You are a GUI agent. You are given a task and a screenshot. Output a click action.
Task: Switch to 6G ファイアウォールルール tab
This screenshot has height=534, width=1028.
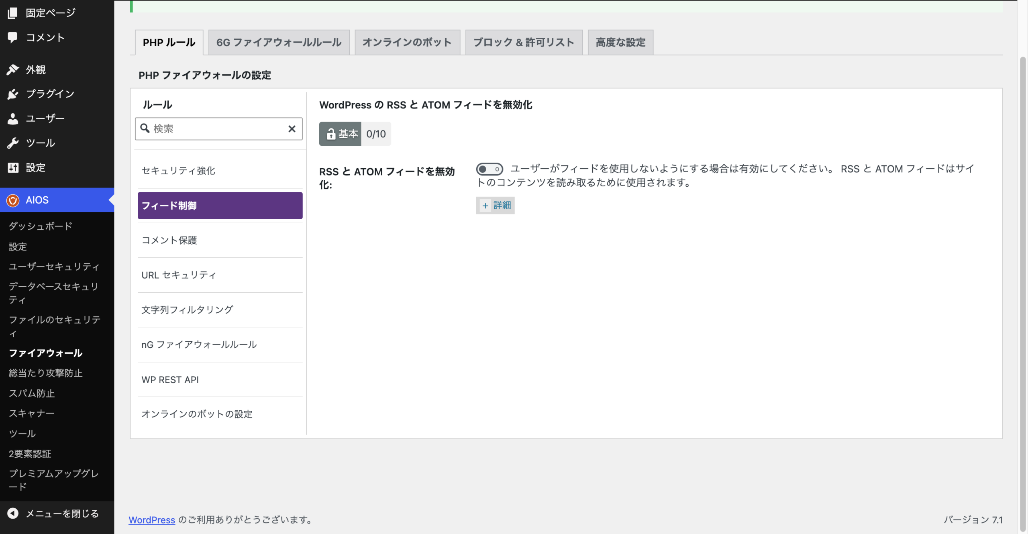[x=279, y=42]
